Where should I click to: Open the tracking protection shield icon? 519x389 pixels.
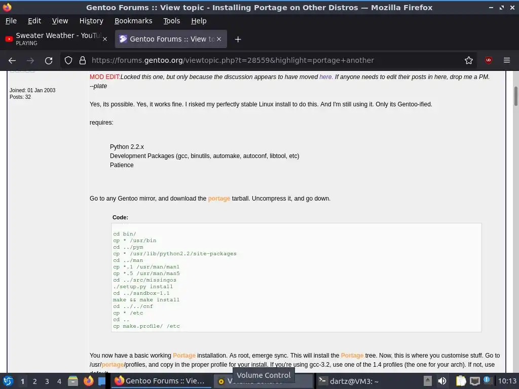click(x=68, y=60)
